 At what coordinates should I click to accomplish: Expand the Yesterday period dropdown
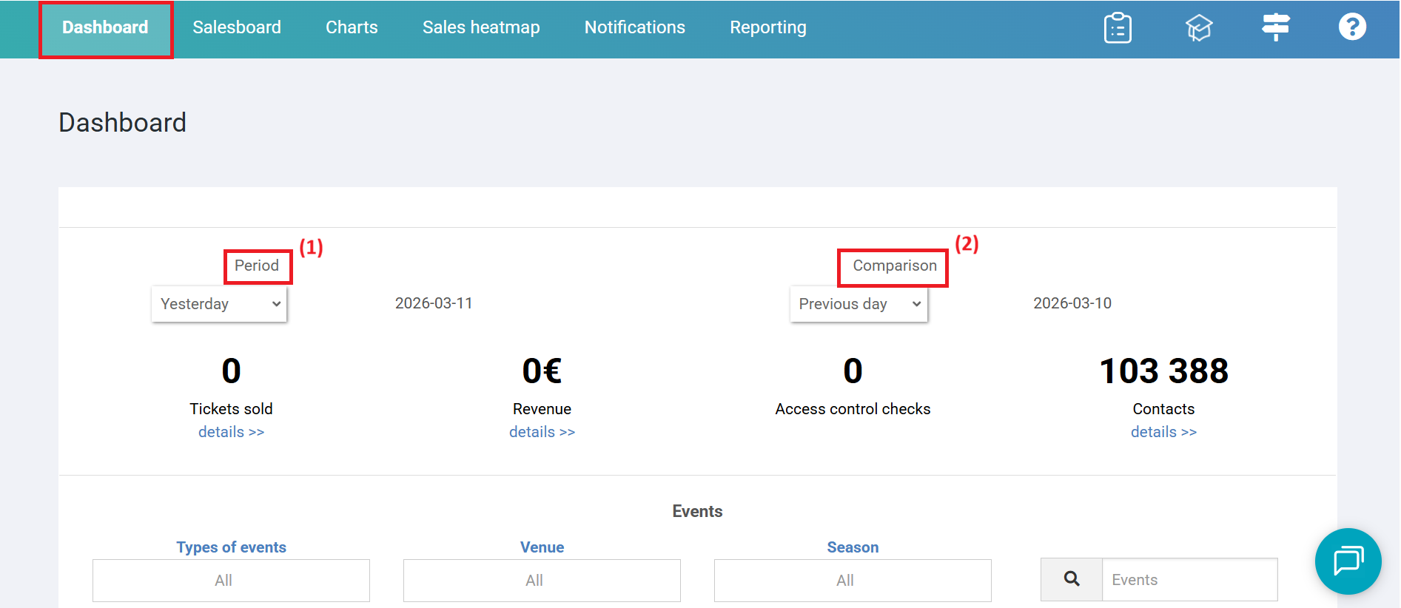[219, 304]
